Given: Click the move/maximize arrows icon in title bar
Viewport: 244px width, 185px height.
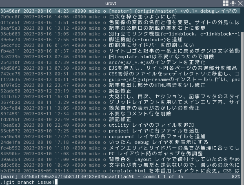Looking at the screenshot, I should tap(233, 3).
